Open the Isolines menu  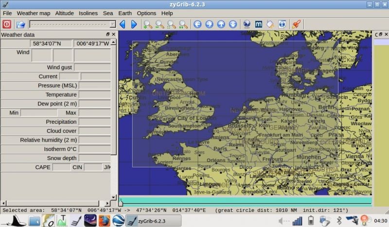pos(88,13)
